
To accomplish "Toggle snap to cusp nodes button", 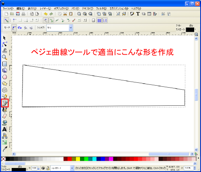I will click(63, 20).
